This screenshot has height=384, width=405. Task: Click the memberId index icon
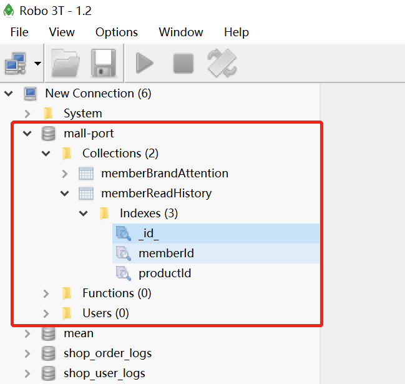tap(124, 254)
